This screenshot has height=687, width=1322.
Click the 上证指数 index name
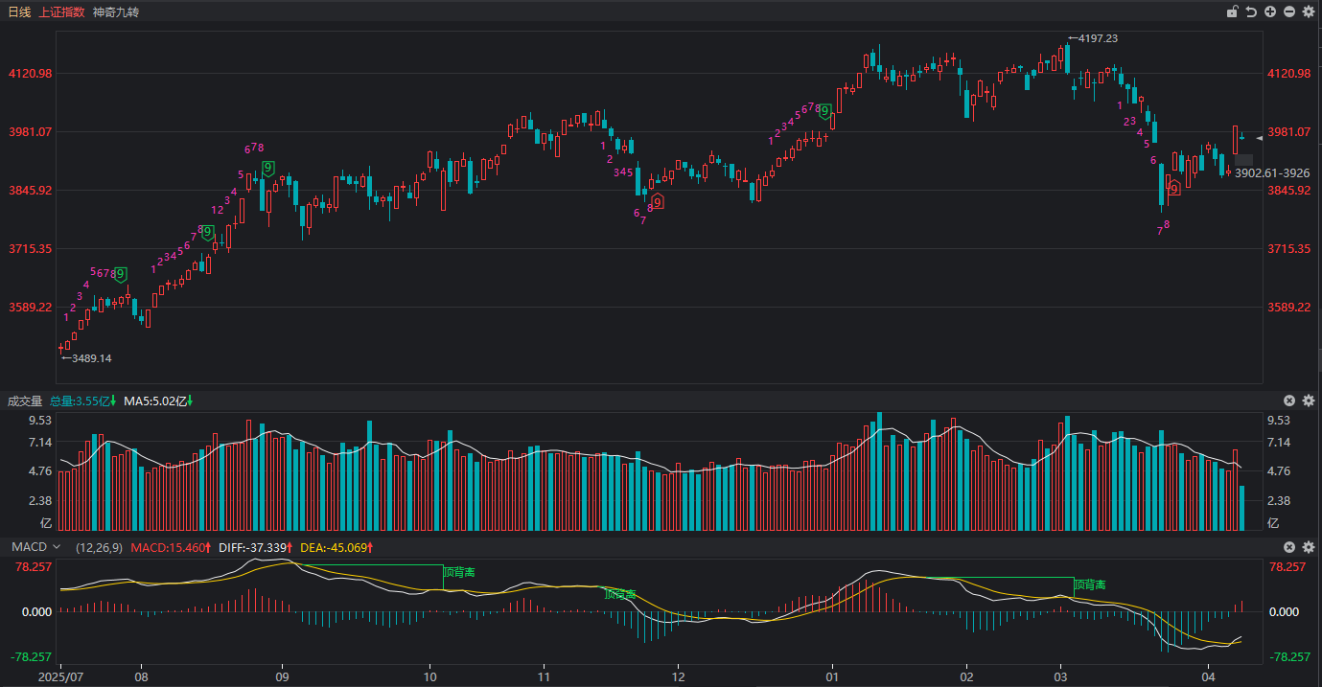click(x=62, y=12)
